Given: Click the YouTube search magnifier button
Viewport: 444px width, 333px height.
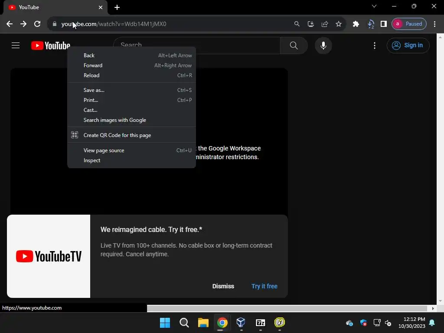Looking at the screenshot, I should coord(294,45).
